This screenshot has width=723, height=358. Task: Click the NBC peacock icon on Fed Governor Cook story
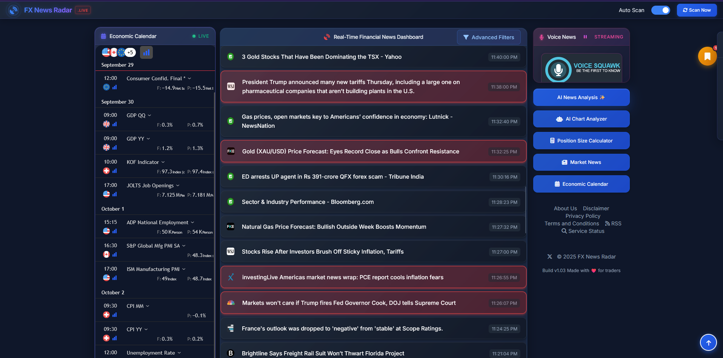231,303
